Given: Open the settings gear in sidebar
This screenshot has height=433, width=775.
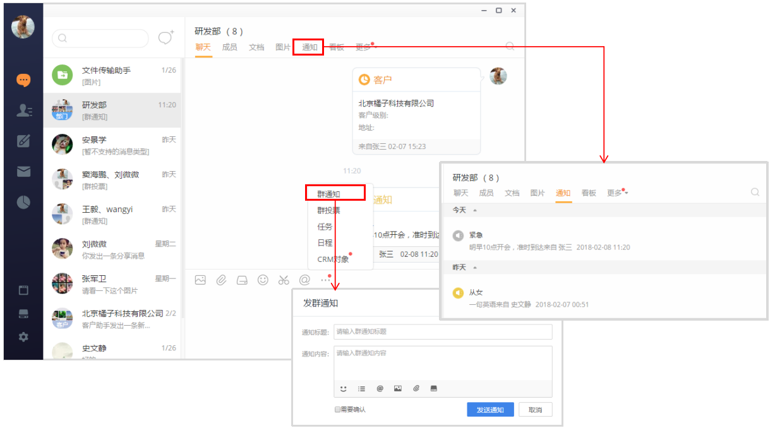Looking at the screenshot, I should click(x=23, y=337).
